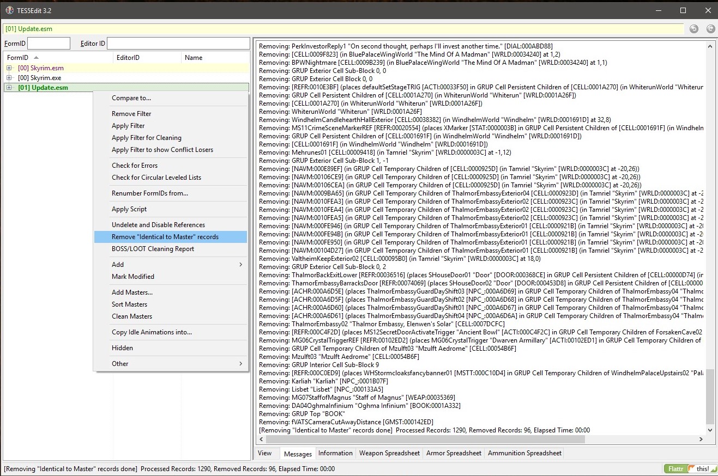Select 'Apply Filter for Cleaning'

coord(171,138)
